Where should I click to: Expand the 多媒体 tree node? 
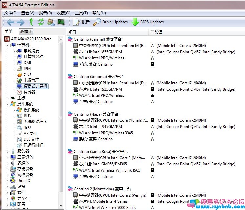point(7,163)
